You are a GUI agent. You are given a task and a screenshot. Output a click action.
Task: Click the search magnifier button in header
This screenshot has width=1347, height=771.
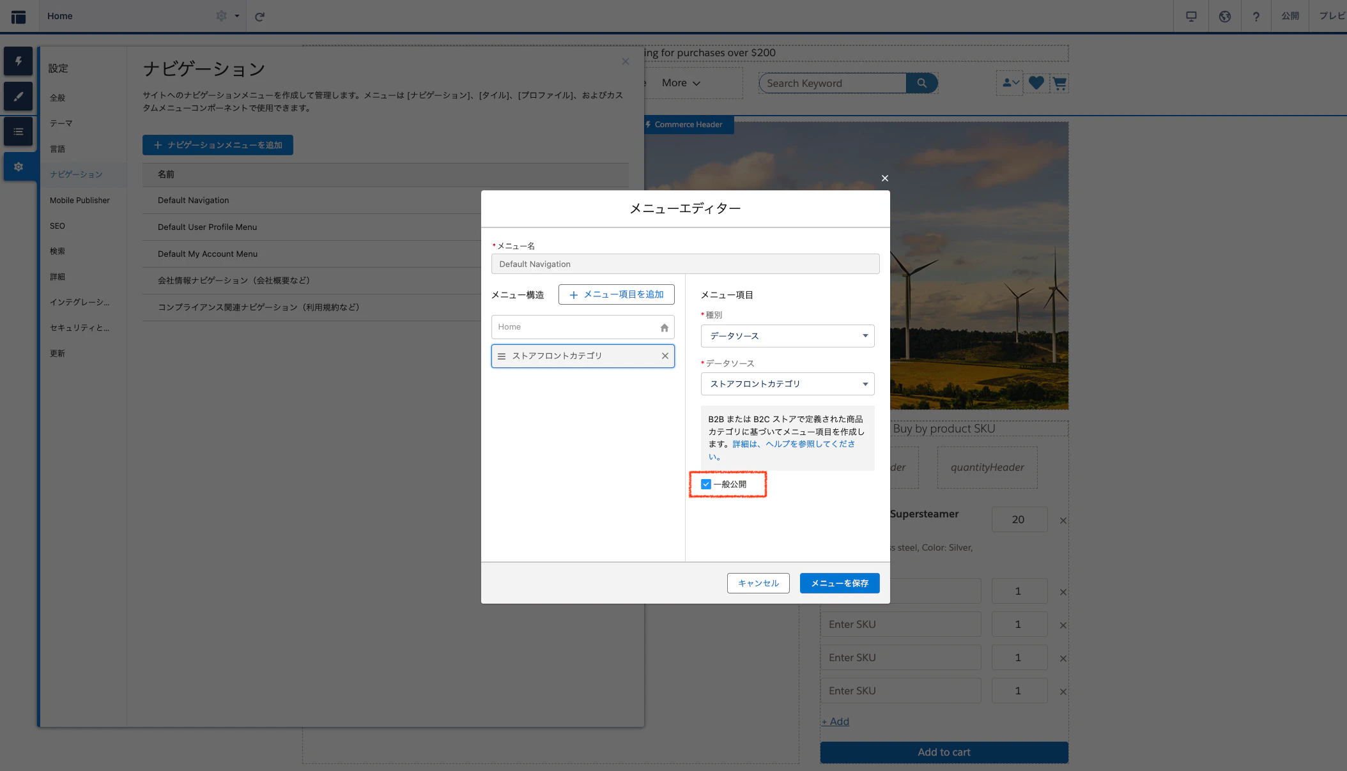tap(921, 83)
